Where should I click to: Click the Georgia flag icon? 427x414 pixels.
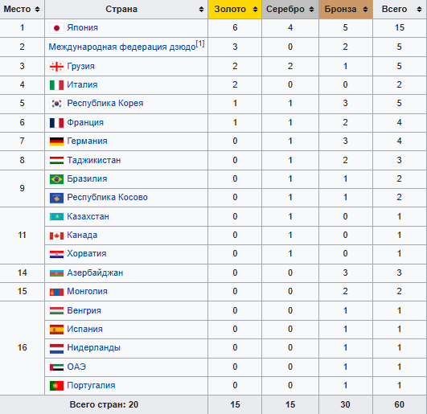point(56,66)
